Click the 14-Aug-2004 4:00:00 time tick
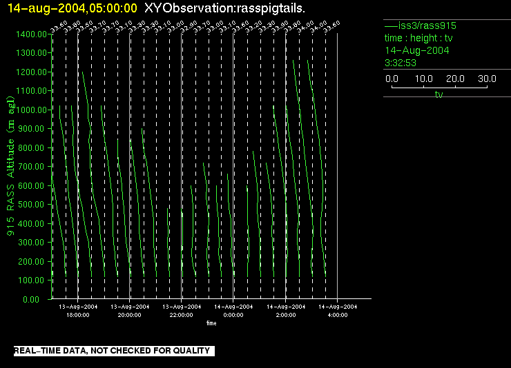 click(x=337, y=310)
